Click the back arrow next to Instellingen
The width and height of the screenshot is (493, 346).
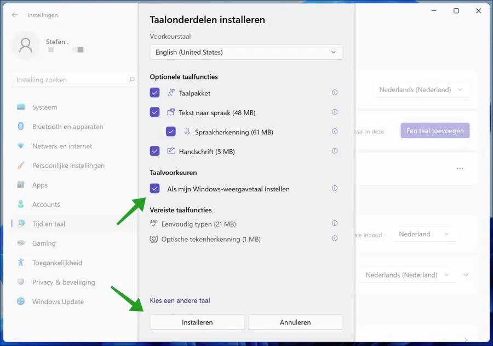[15, 15]
